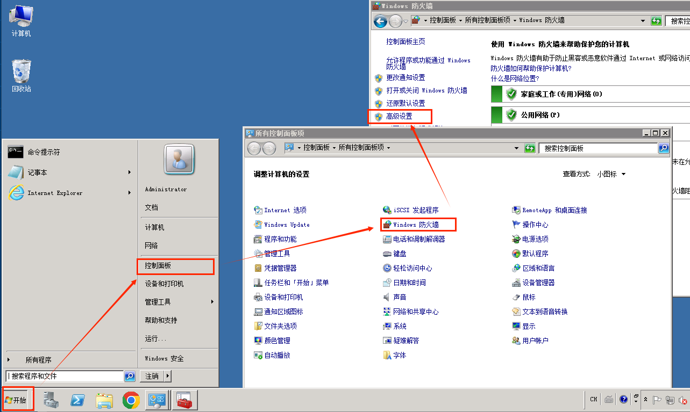690x412 pixels.
Task: Click the 开始 start button
Action: coord(18,400)
